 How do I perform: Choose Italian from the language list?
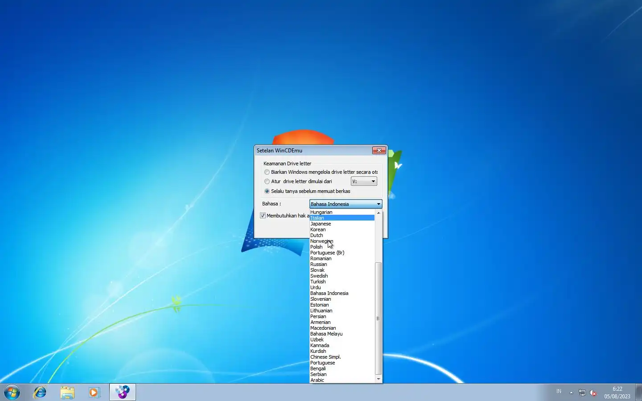342,218
